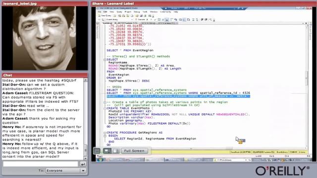This screenshot has height=178, width=317.
Task: Click the New Query toolbar button
Action: point(105,15)
